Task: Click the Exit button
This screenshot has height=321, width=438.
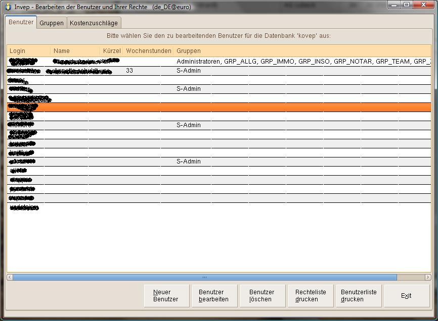Action: click(x=407, y=296)
